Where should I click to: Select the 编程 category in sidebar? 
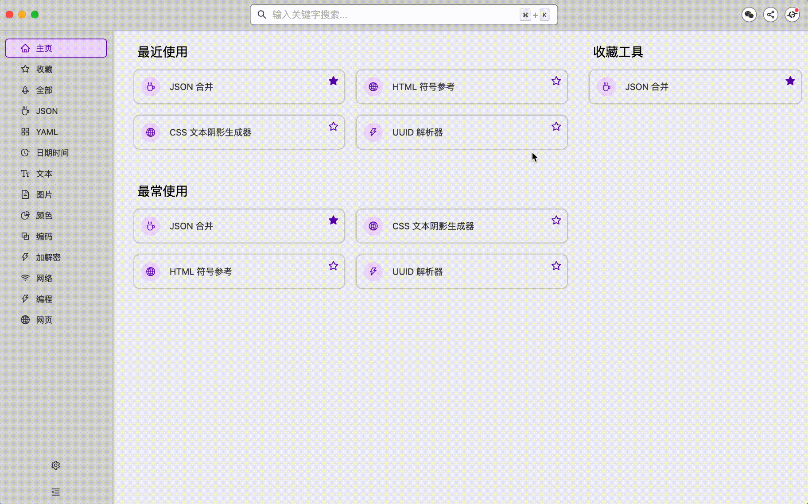(x=56, y=299)
